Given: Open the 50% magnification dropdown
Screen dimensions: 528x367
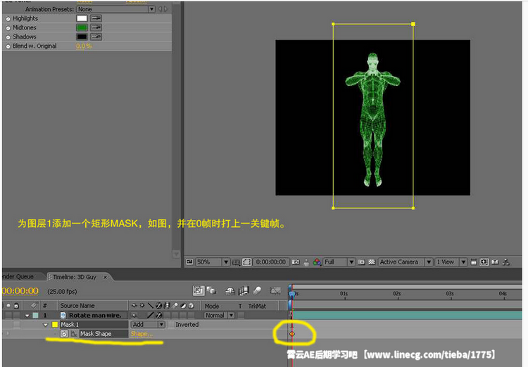Looking at the screenshot, I should pyautogui.click(x=213, y=262).
